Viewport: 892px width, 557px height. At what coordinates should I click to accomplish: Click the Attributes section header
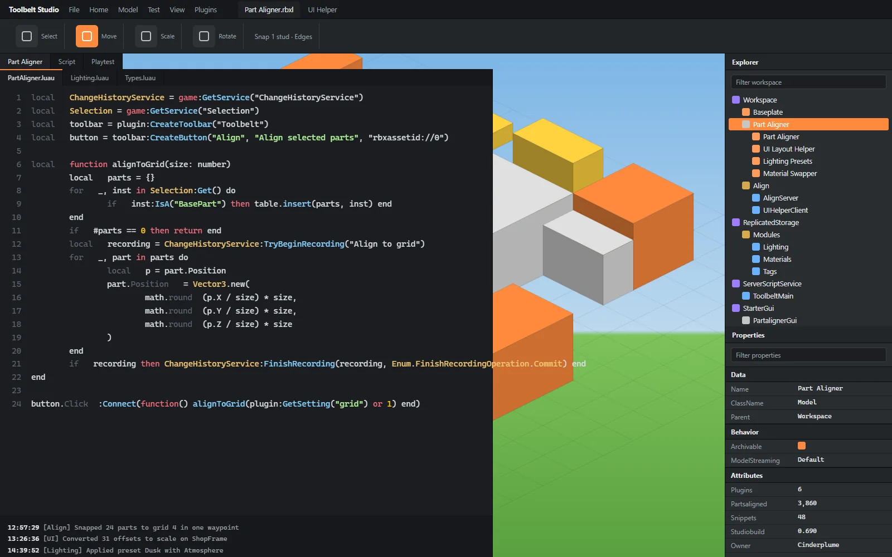[808, 475]
